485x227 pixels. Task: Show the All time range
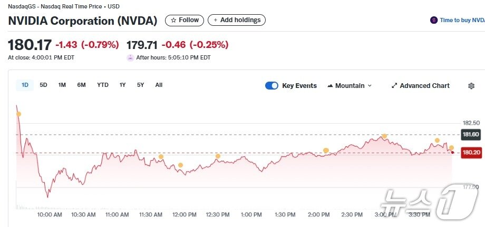tap(159, 85)
